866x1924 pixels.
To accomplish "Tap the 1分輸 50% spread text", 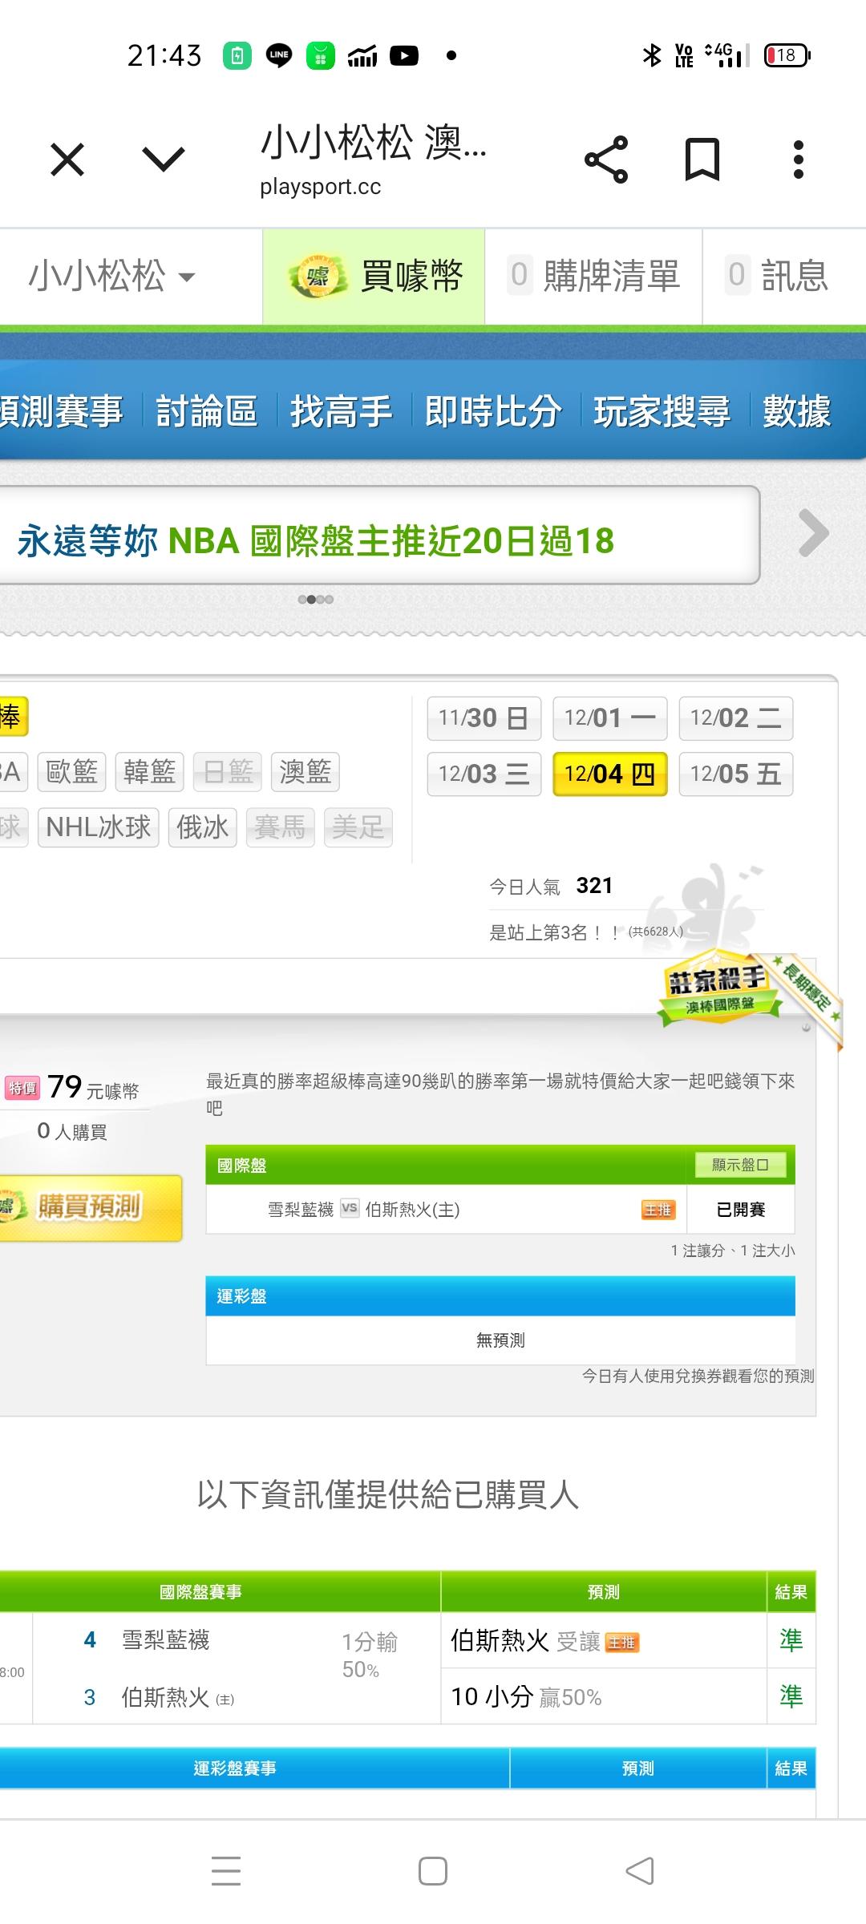I will coord(370,1655).
